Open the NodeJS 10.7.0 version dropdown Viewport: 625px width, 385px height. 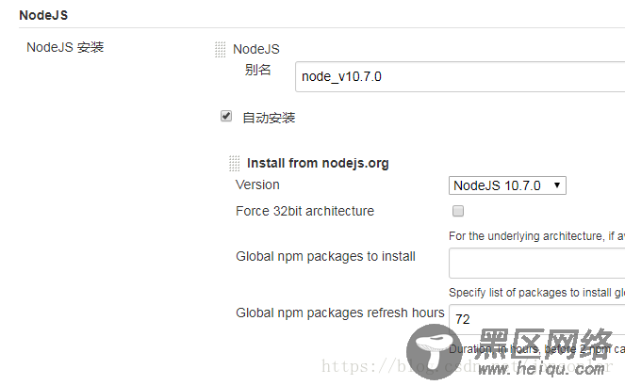(507, 185)
